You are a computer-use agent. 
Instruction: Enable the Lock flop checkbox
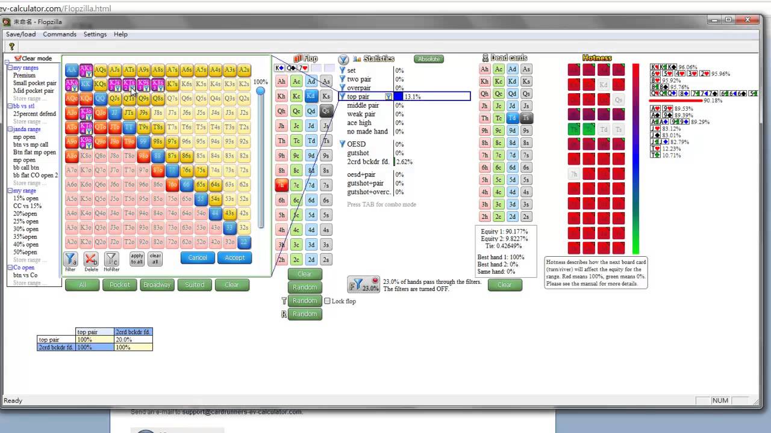[x=327, y=301]
